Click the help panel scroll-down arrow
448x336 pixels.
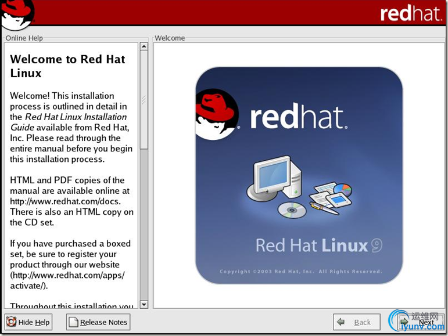[144, 304]
